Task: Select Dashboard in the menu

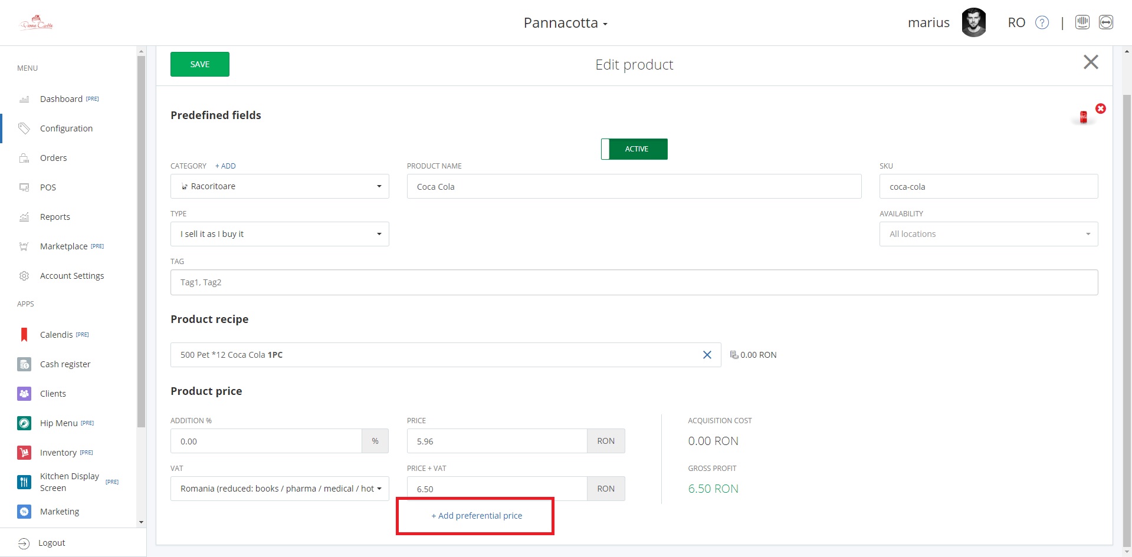Action: (61, 99)
